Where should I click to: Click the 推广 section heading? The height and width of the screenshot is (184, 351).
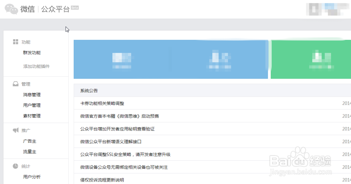26,130
